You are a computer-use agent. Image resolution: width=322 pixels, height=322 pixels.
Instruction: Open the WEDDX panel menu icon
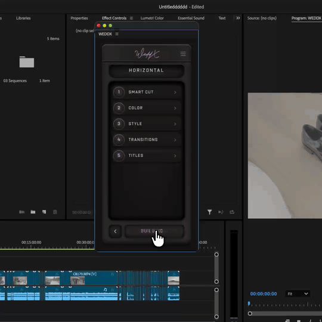[x=117, y=34]
